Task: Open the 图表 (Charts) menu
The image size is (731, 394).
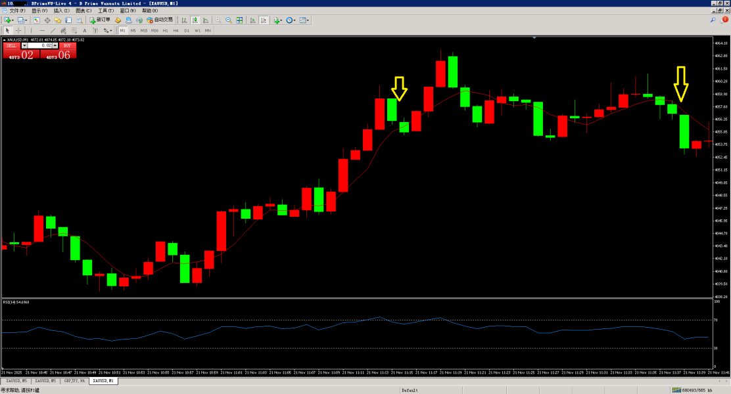Action: pos(83,11)
